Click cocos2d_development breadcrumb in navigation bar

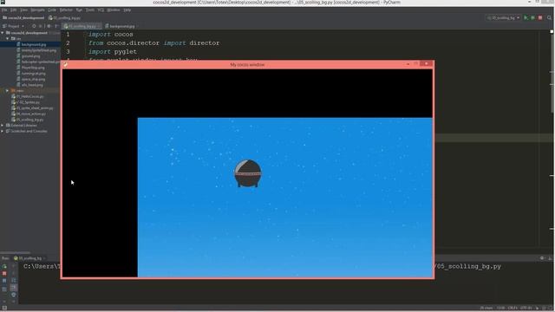click(x=23, y=17)
